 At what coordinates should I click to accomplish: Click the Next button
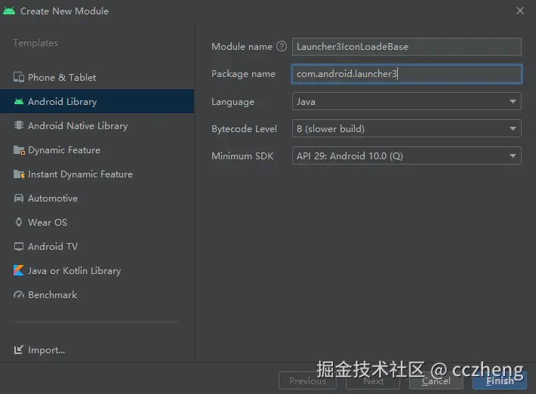click(373, 380)
